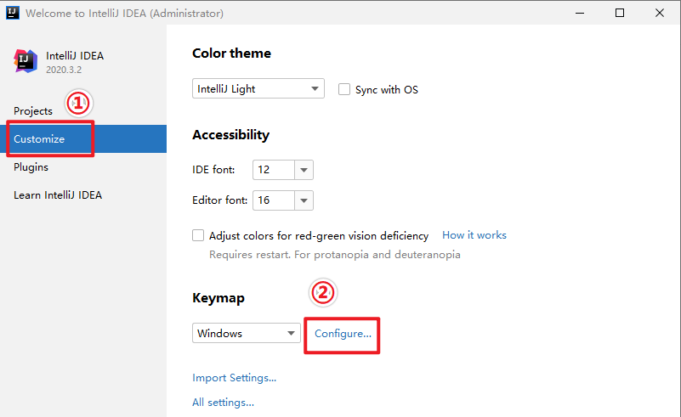The image size is (681, 417).
Task: Enable Adjust colors for red-green vision deficiency
Action: pos(198,235)
